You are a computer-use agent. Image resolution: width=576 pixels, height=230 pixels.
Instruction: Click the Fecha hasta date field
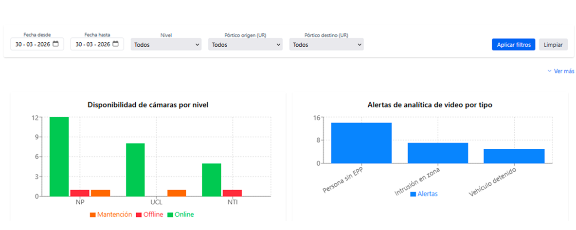tap(97, 44)
